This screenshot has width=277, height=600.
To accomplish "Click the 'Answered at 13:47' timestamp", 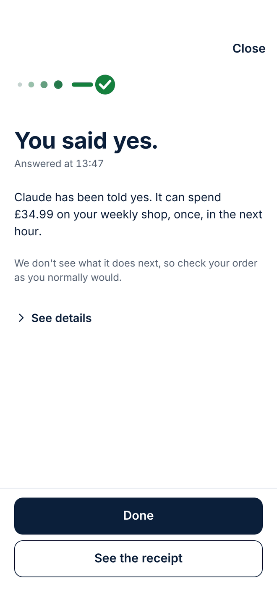I will tap(59, 163).
